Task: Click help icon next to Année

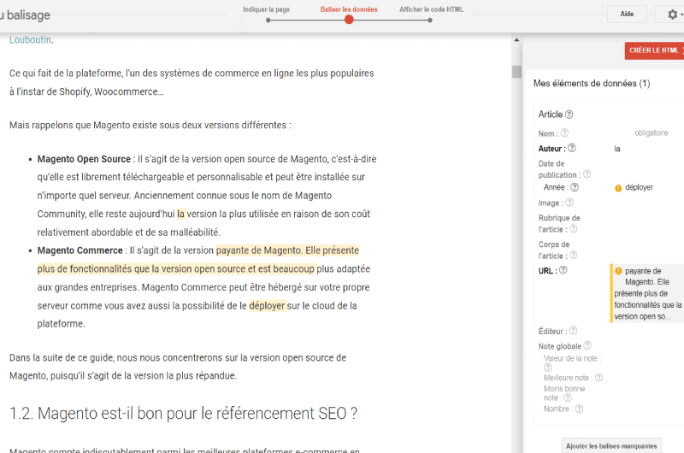Action: 575,187
